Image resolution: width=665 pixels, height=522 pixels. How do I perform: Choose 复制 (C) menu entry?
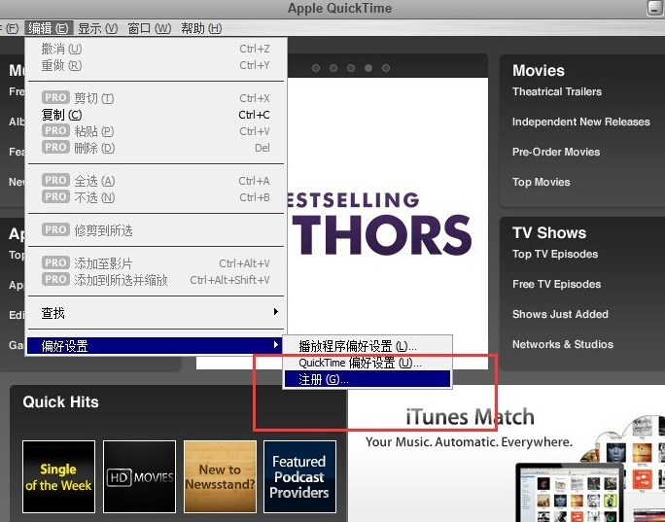157,115
